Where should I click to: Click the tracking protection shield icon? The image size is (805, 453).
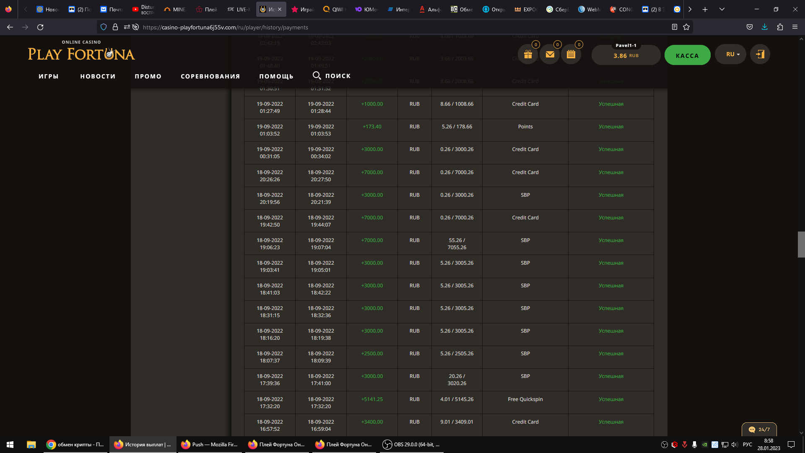[x=104, y=27]
